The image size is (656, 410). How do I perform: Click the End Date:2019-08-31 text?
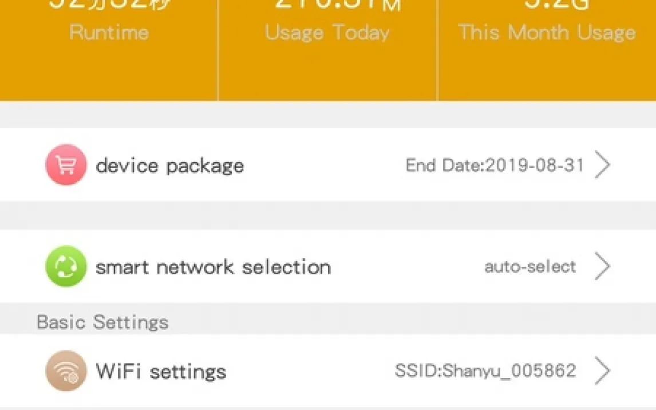pyautogui.click(x=495, y=165)
